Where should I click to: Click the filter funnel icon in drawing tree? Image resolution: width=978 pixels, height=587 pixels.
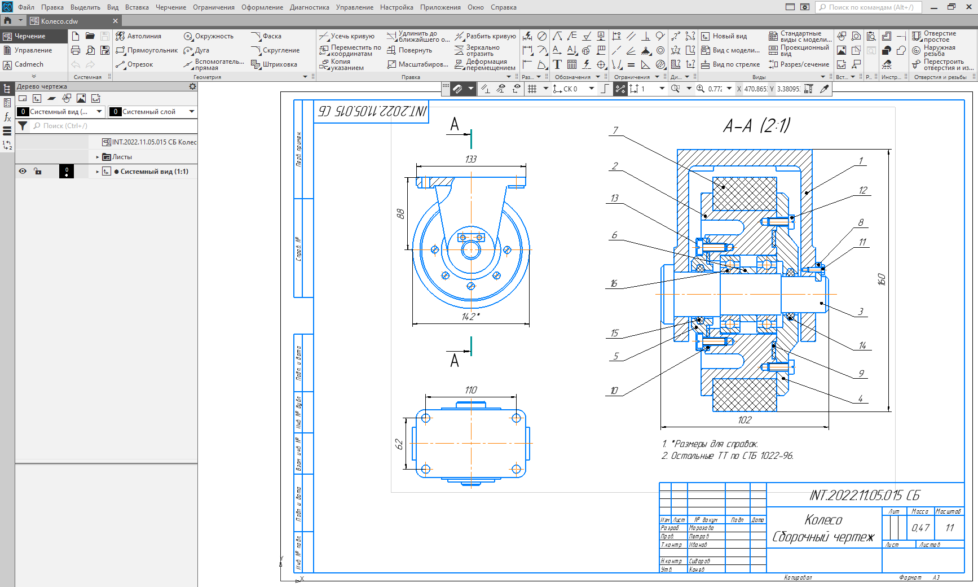click(x=23, y=126)
